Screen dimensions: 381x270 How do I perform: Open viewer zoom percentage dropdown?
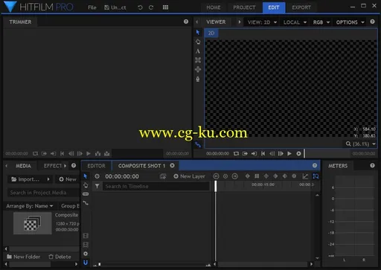(361, 144)
